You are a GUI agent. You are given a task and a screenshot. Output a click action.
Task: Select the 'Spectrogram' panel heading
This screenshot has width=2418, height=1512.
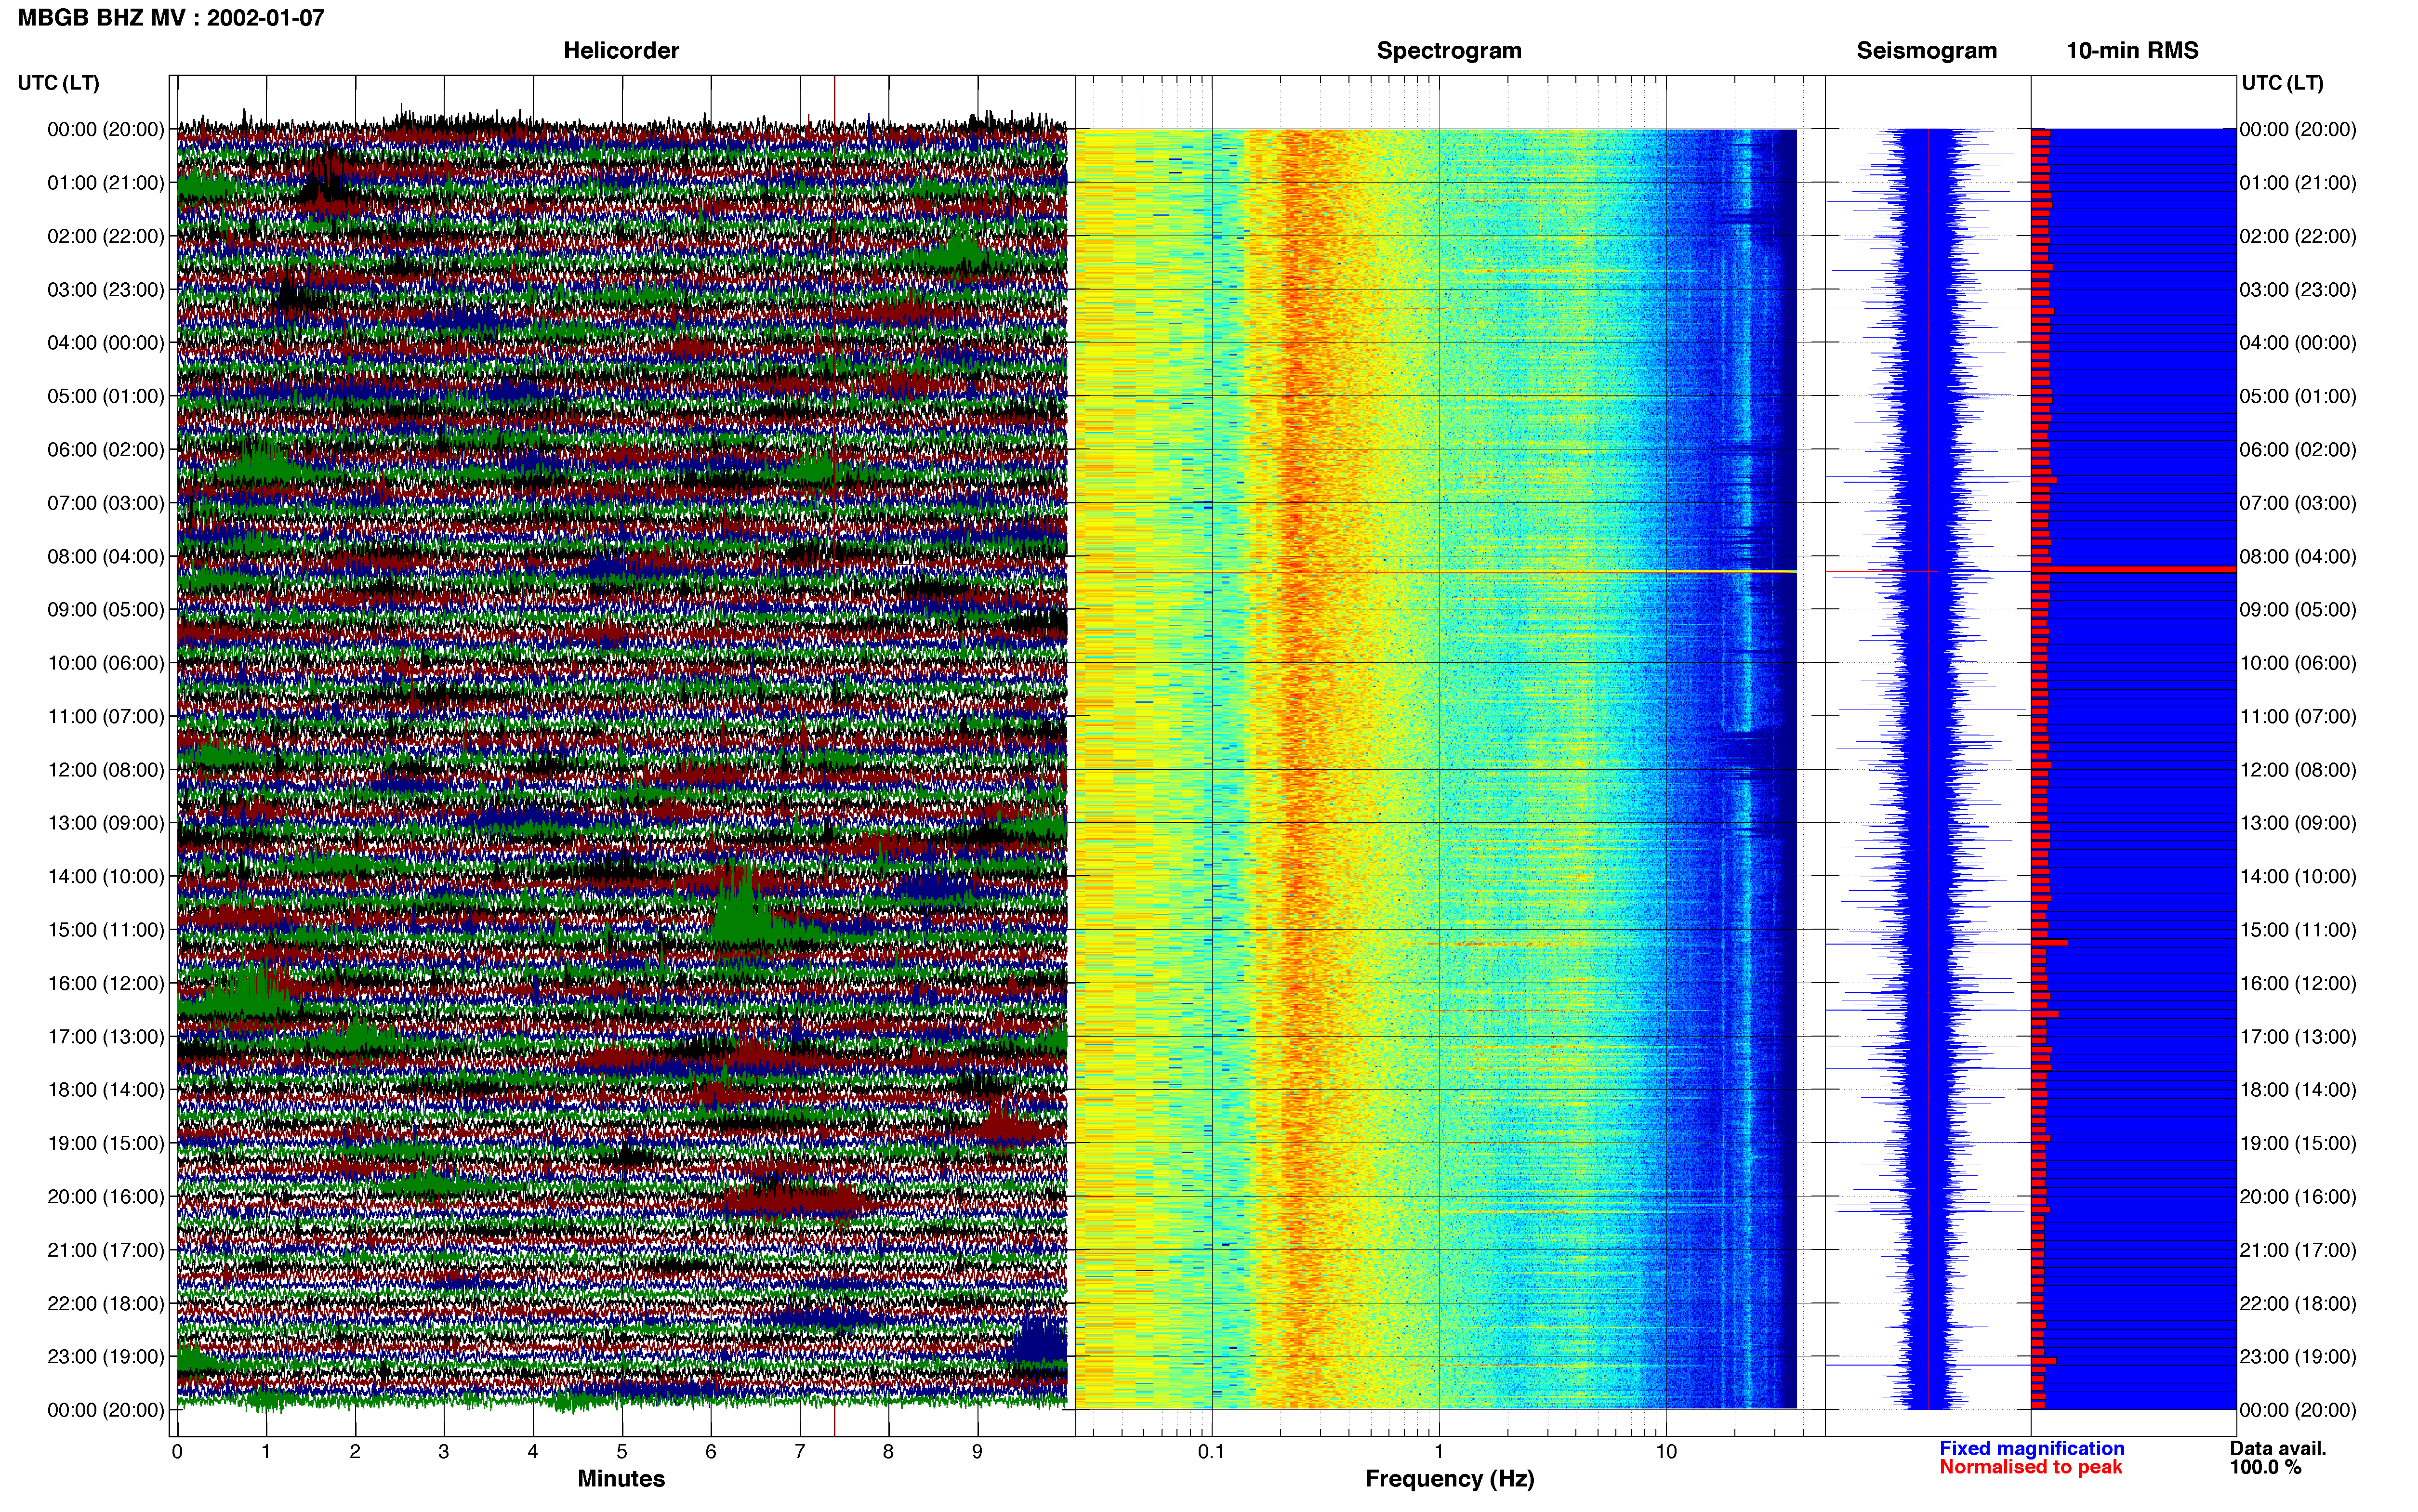click(x=1449, y=51)
